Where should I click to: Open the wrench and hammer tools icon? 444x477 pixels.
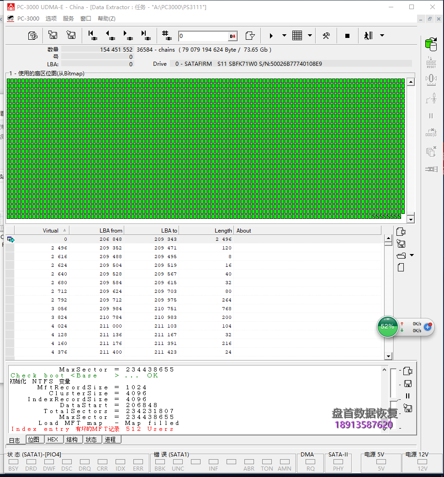pyautogui.click(x=326, y=36)
